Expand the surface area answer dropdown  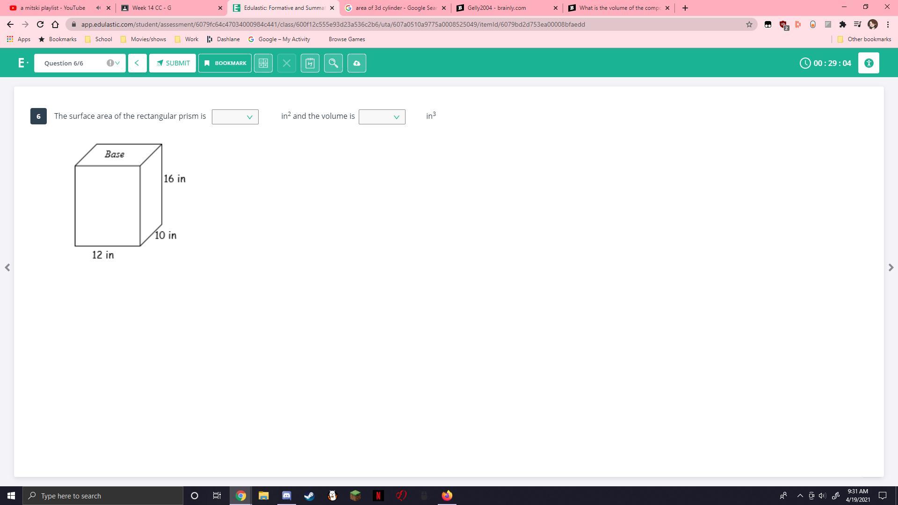(x=235, y=117)
